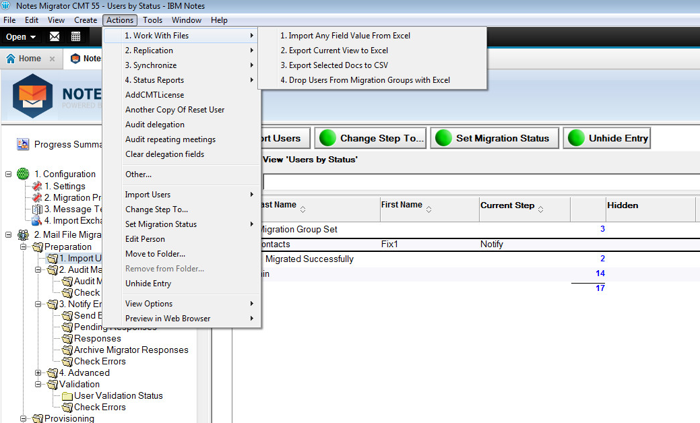Viewport: 700px width, 423px height.
Task: Click the User Validation Status folder icon
Action: tap(67, 396)
